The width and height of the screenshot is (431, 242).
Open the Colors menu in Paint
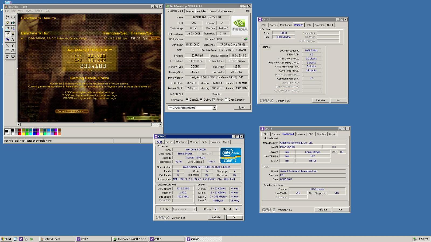[39, 11]
